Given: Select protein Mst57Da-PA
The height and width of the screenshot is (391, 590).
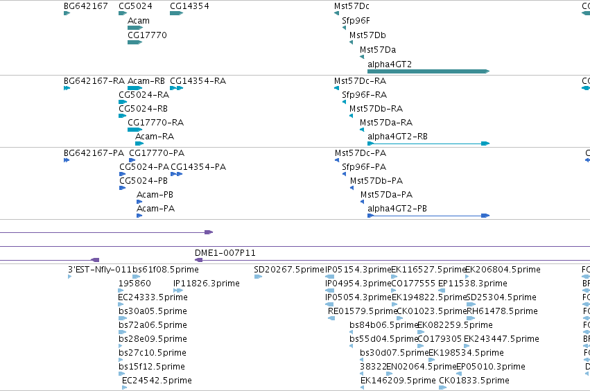Looking at the screenshot, I should tap(386, 195).
